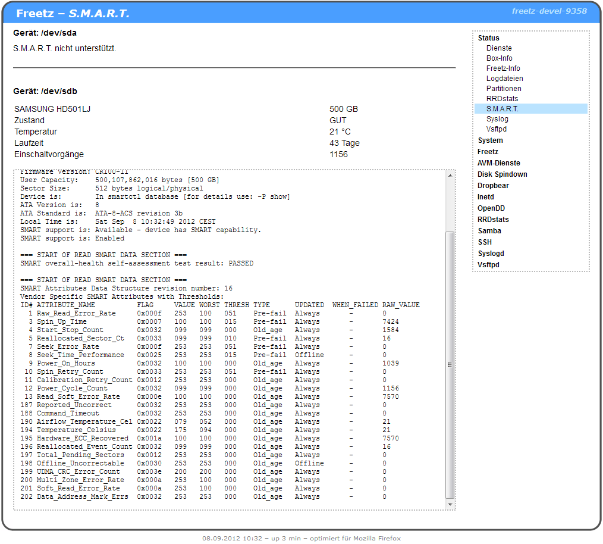The image size is (603, 544).
Task: Open Syslog under the Status submenu
Action: [497, 119]
